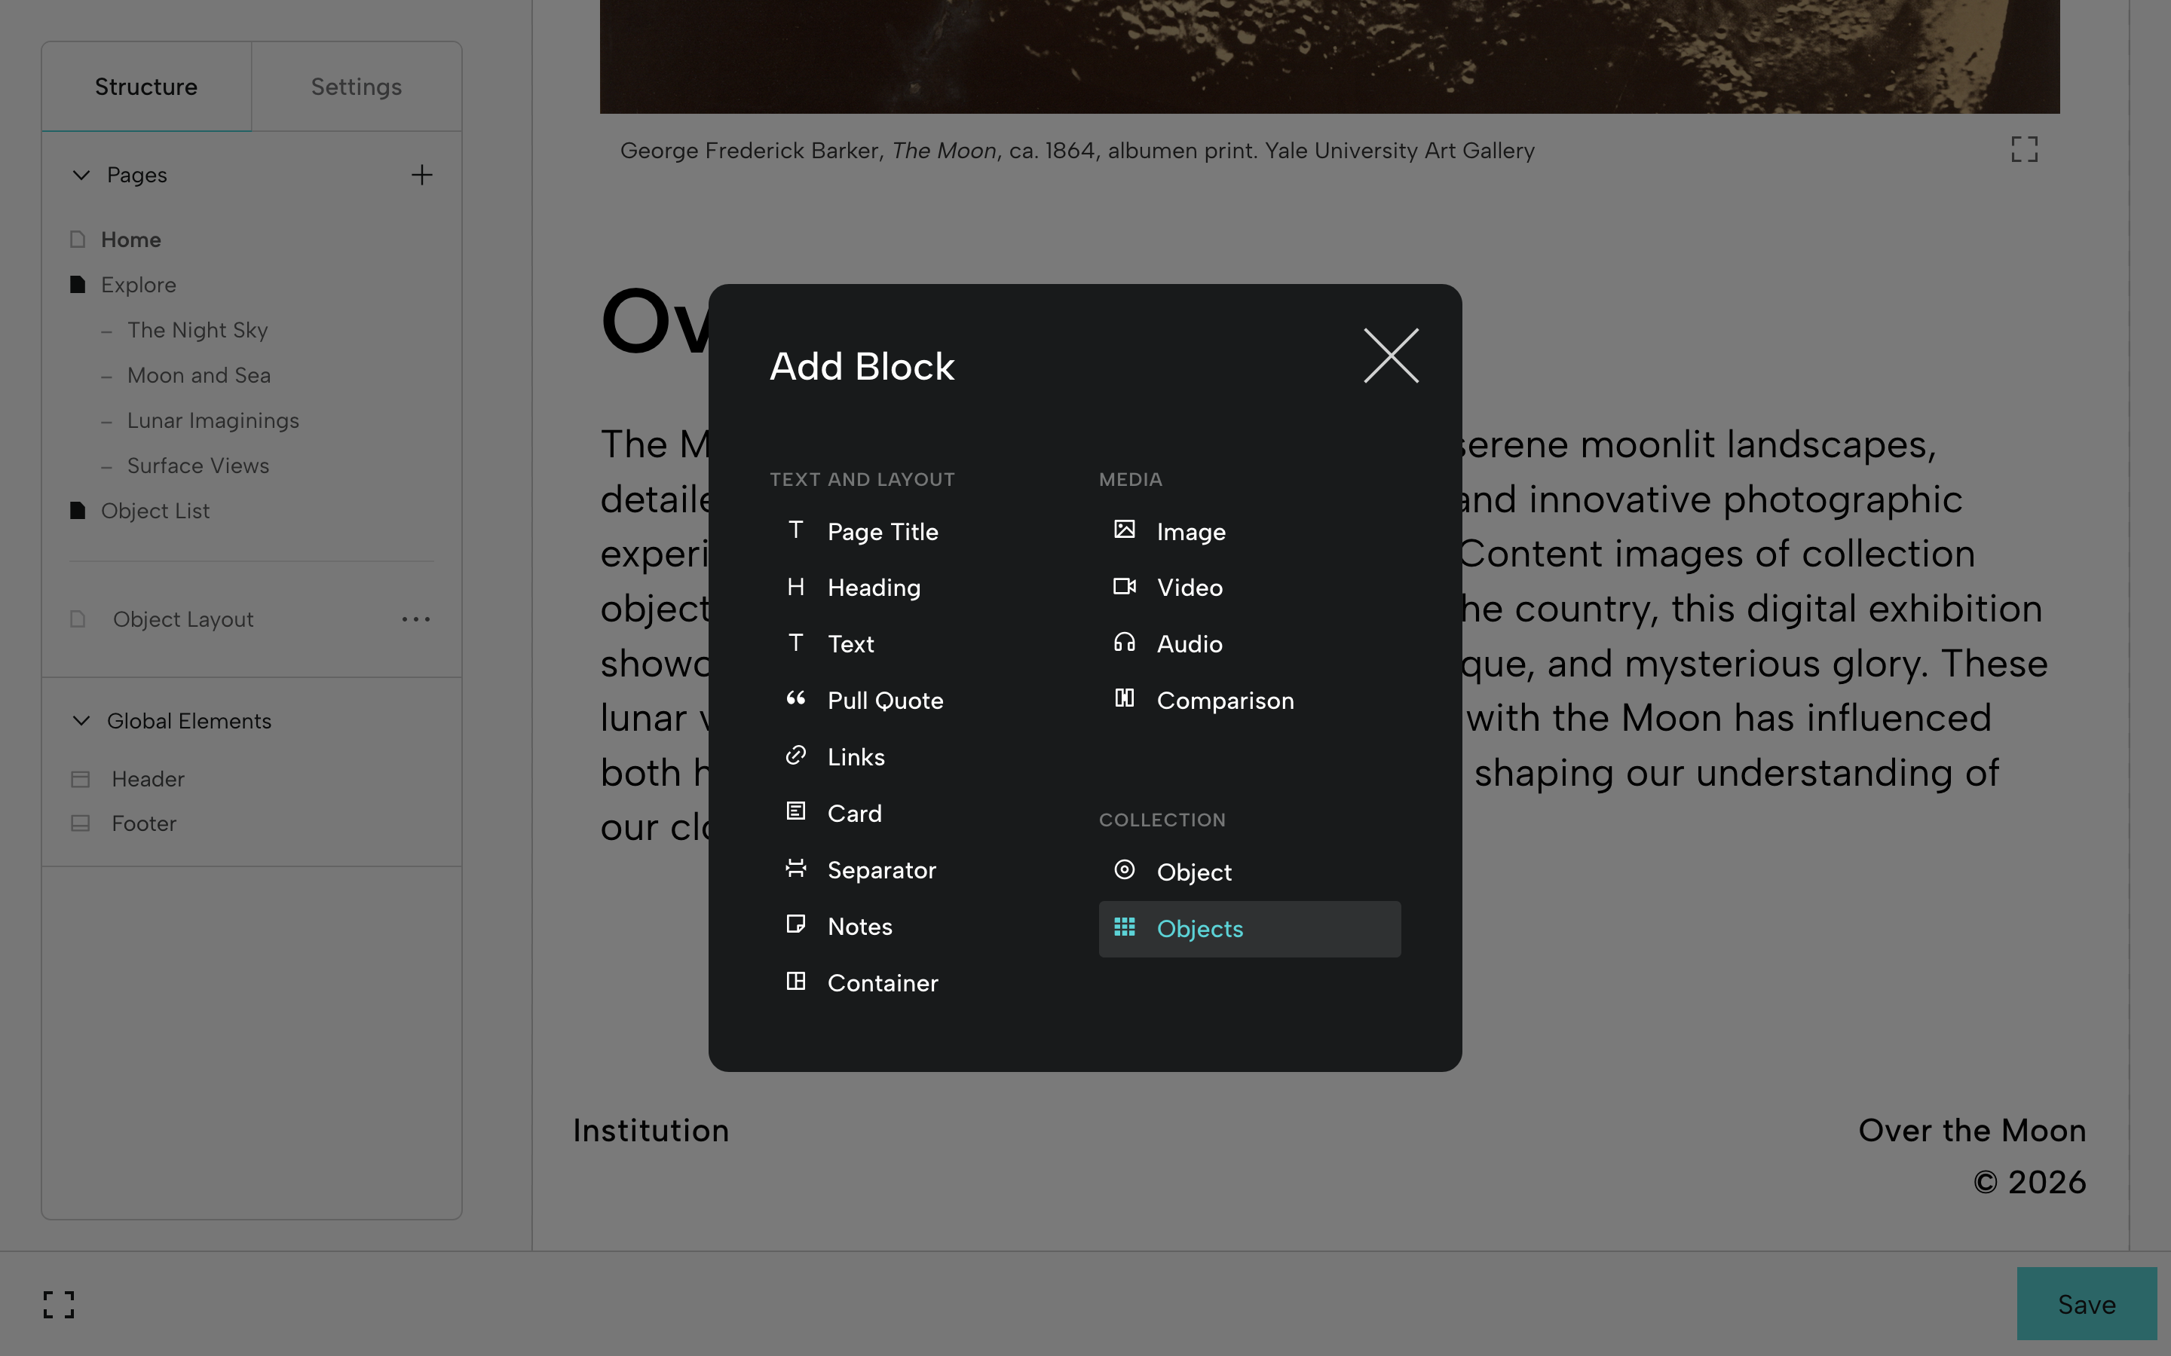
Task: Choose the Comparison block label
Action: tap(1224, 701)
